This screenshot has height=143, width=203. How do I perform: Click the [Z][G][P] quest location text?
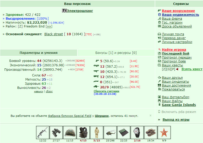(x=168, y=69)
